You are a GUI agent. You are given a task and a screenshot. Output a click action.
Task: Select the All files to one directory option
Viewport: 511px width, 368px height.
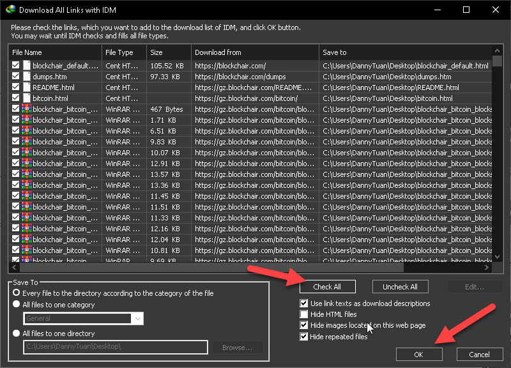(x=17, y=333)
